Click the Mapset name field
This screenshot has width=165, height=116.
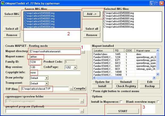point(55,57)
